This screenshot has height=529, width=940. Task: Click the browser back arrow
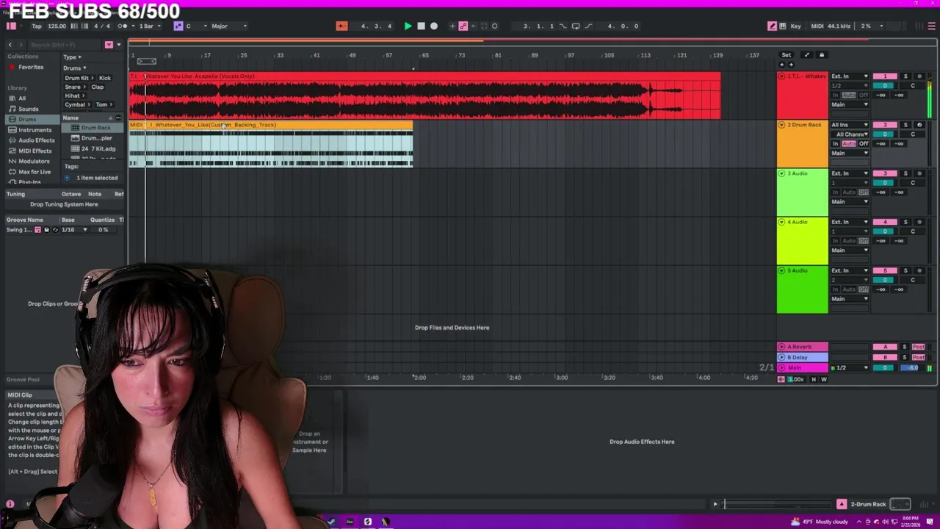pyautogui.click(x=10, y=45)
